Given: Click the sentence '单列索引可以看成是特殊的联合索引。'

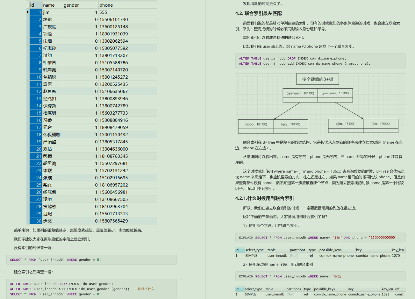Looking at the screenshot, I should [x=274, y=38].
